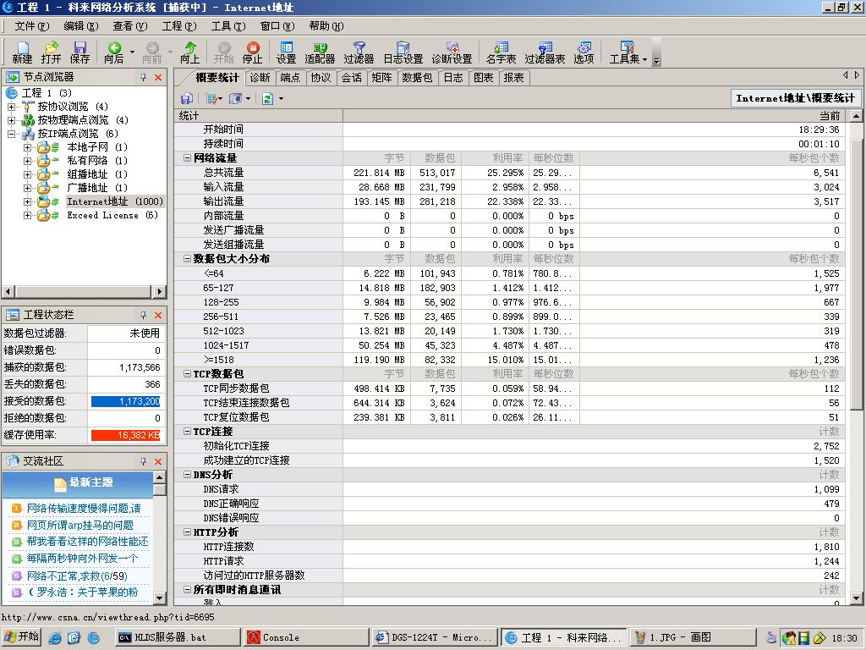Viewport: 866px width, 650px height.
Task: Open the adapter (适配器) settings icon
Action: click(x=320, y=52)
